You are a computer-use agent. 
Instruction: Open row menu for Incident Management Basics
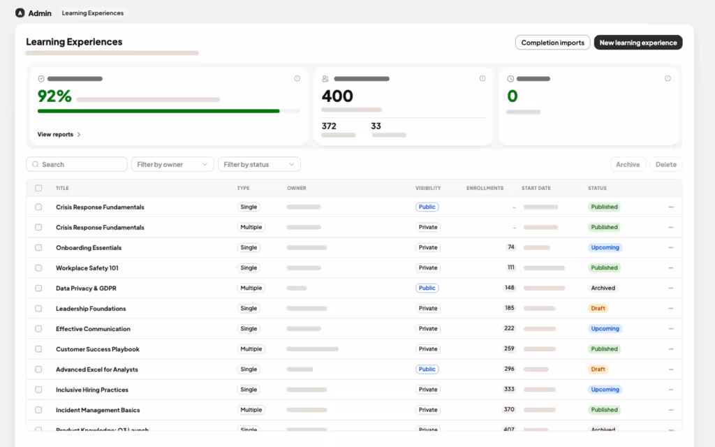tap(671, 410)
